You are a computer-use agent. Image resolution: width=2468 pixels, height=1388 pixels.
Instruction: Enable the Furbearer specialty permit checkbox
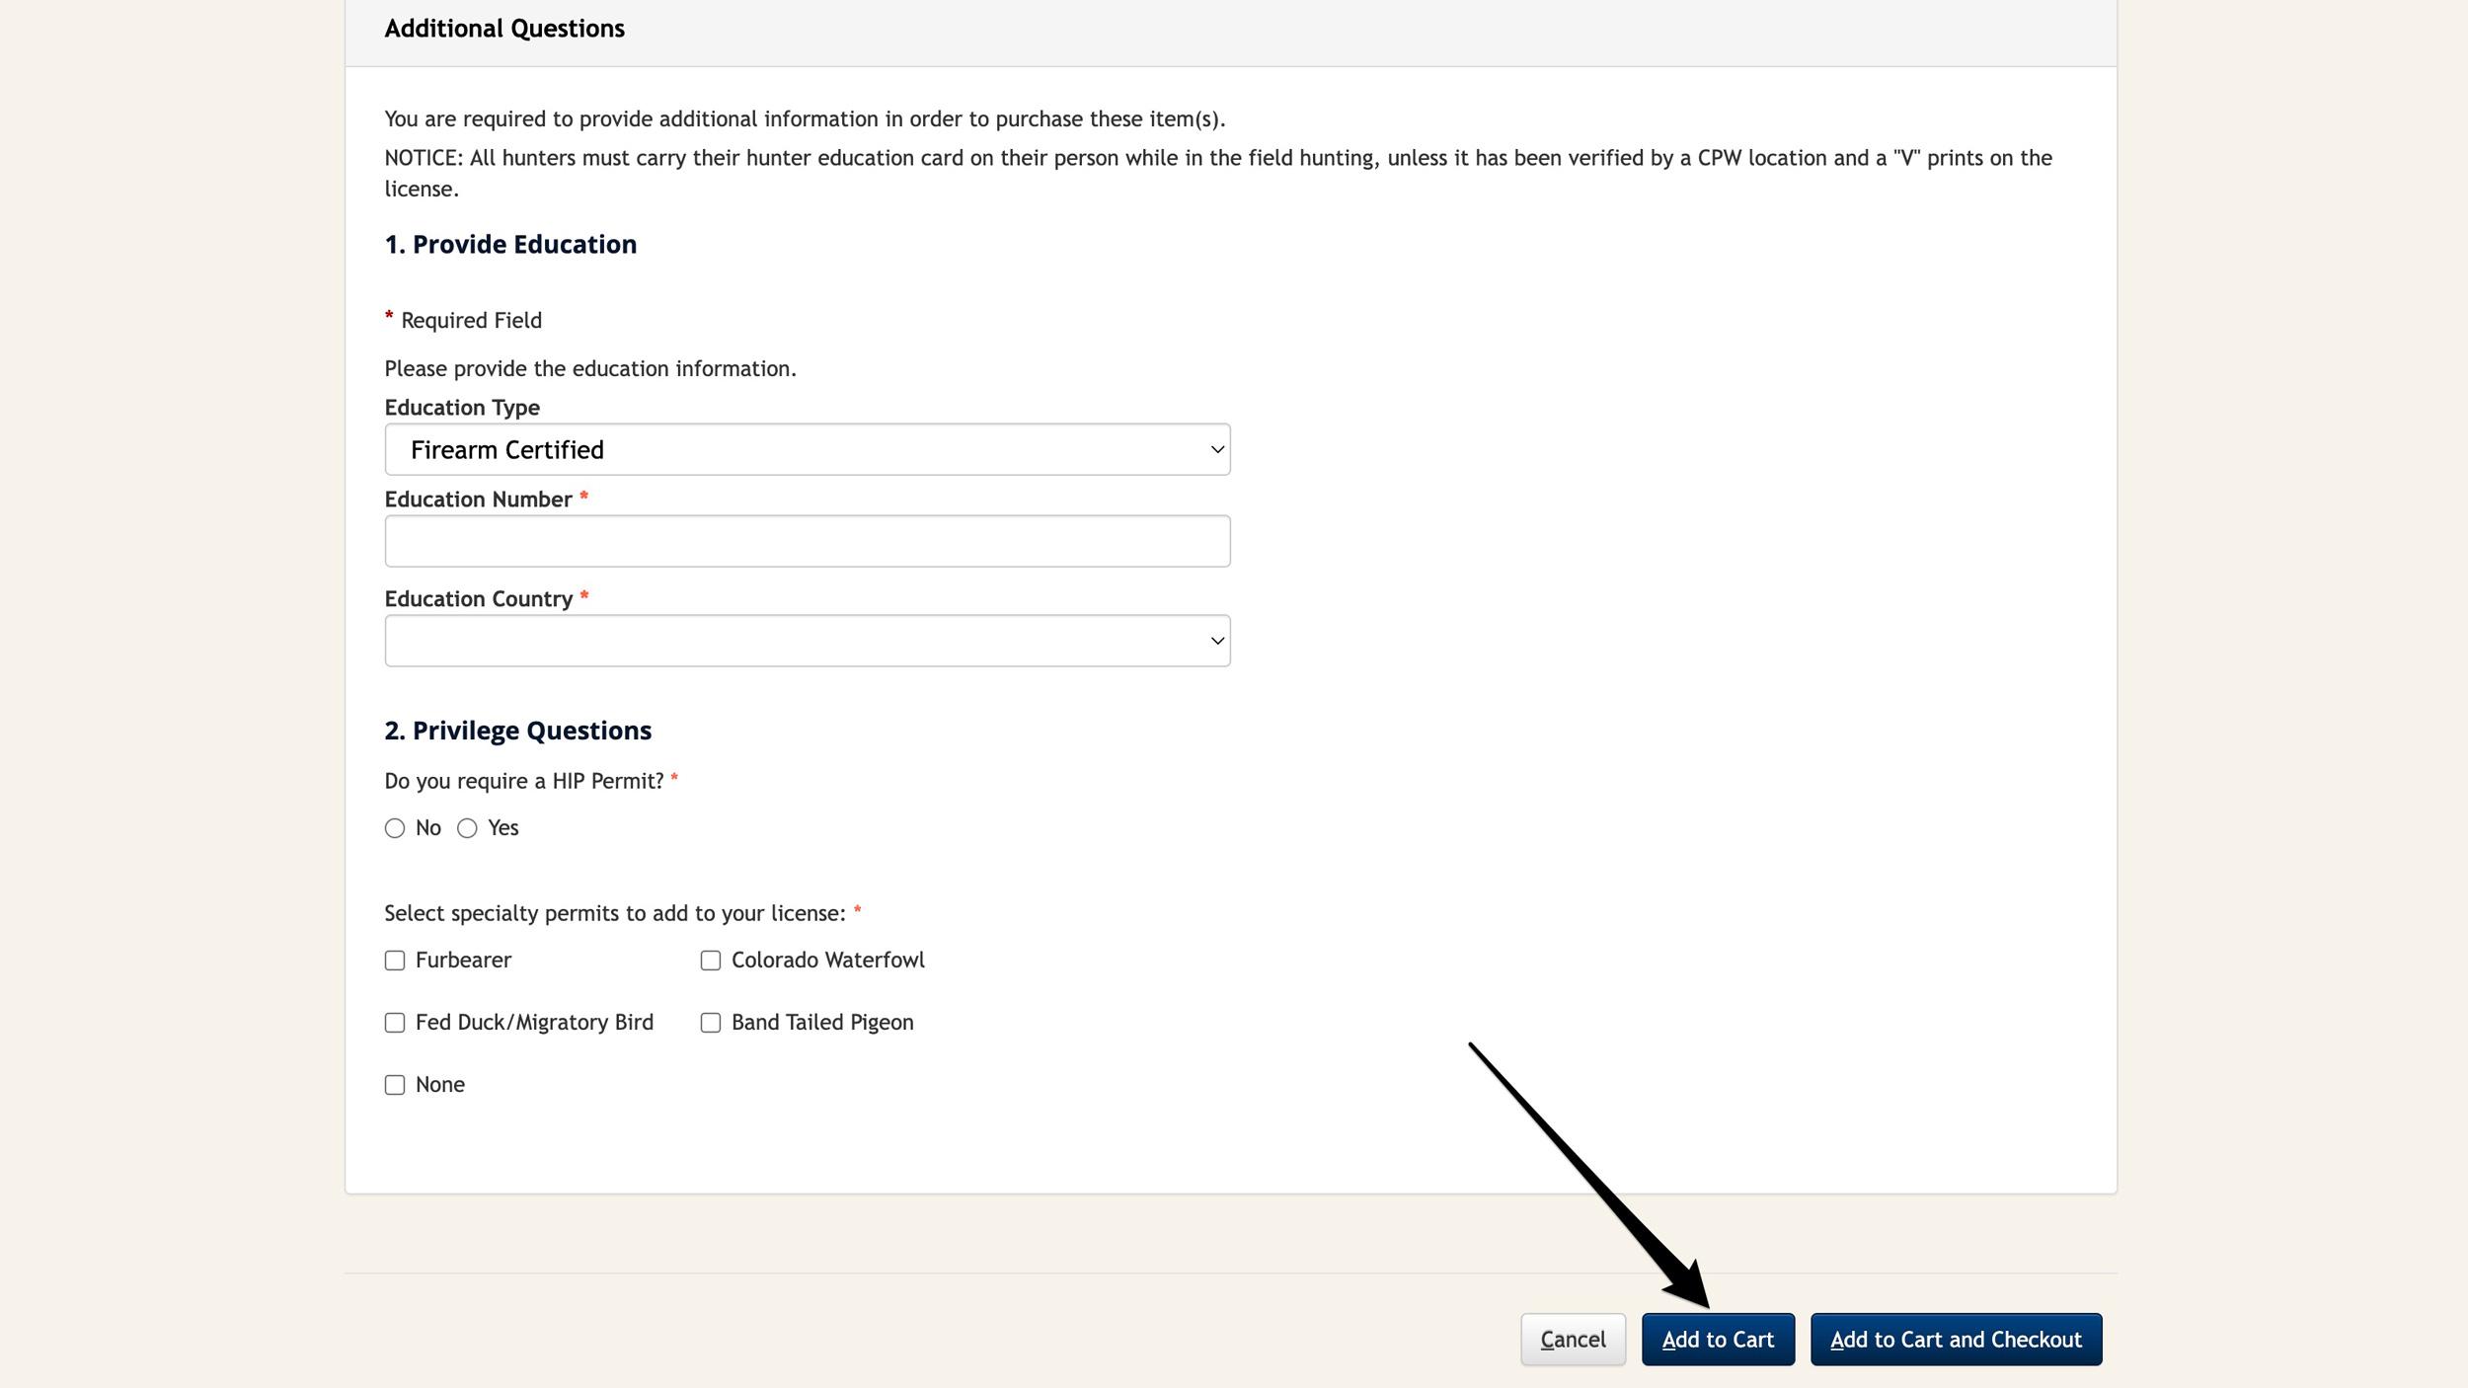(395, 960)
